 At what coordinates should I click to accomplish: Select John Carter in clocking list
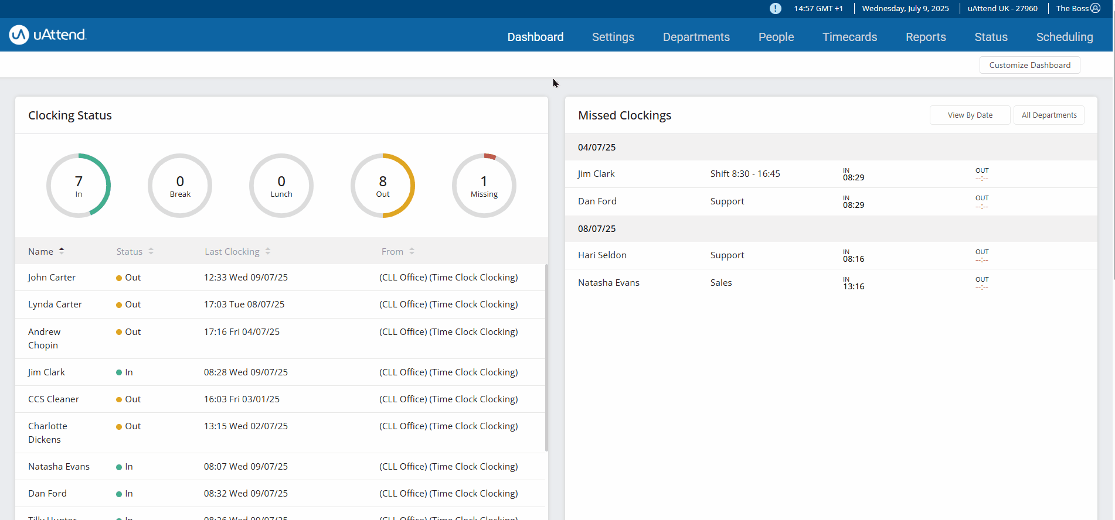click(x=52, y=278)
